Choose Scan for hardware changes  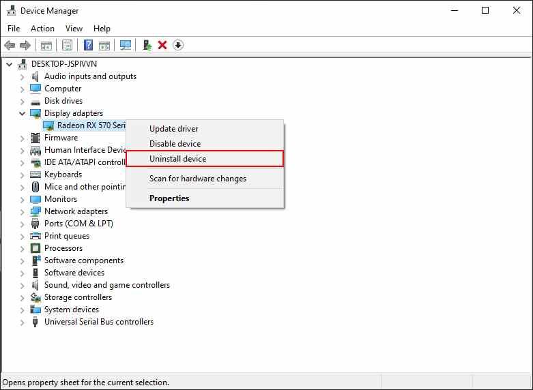coord(205,179)
